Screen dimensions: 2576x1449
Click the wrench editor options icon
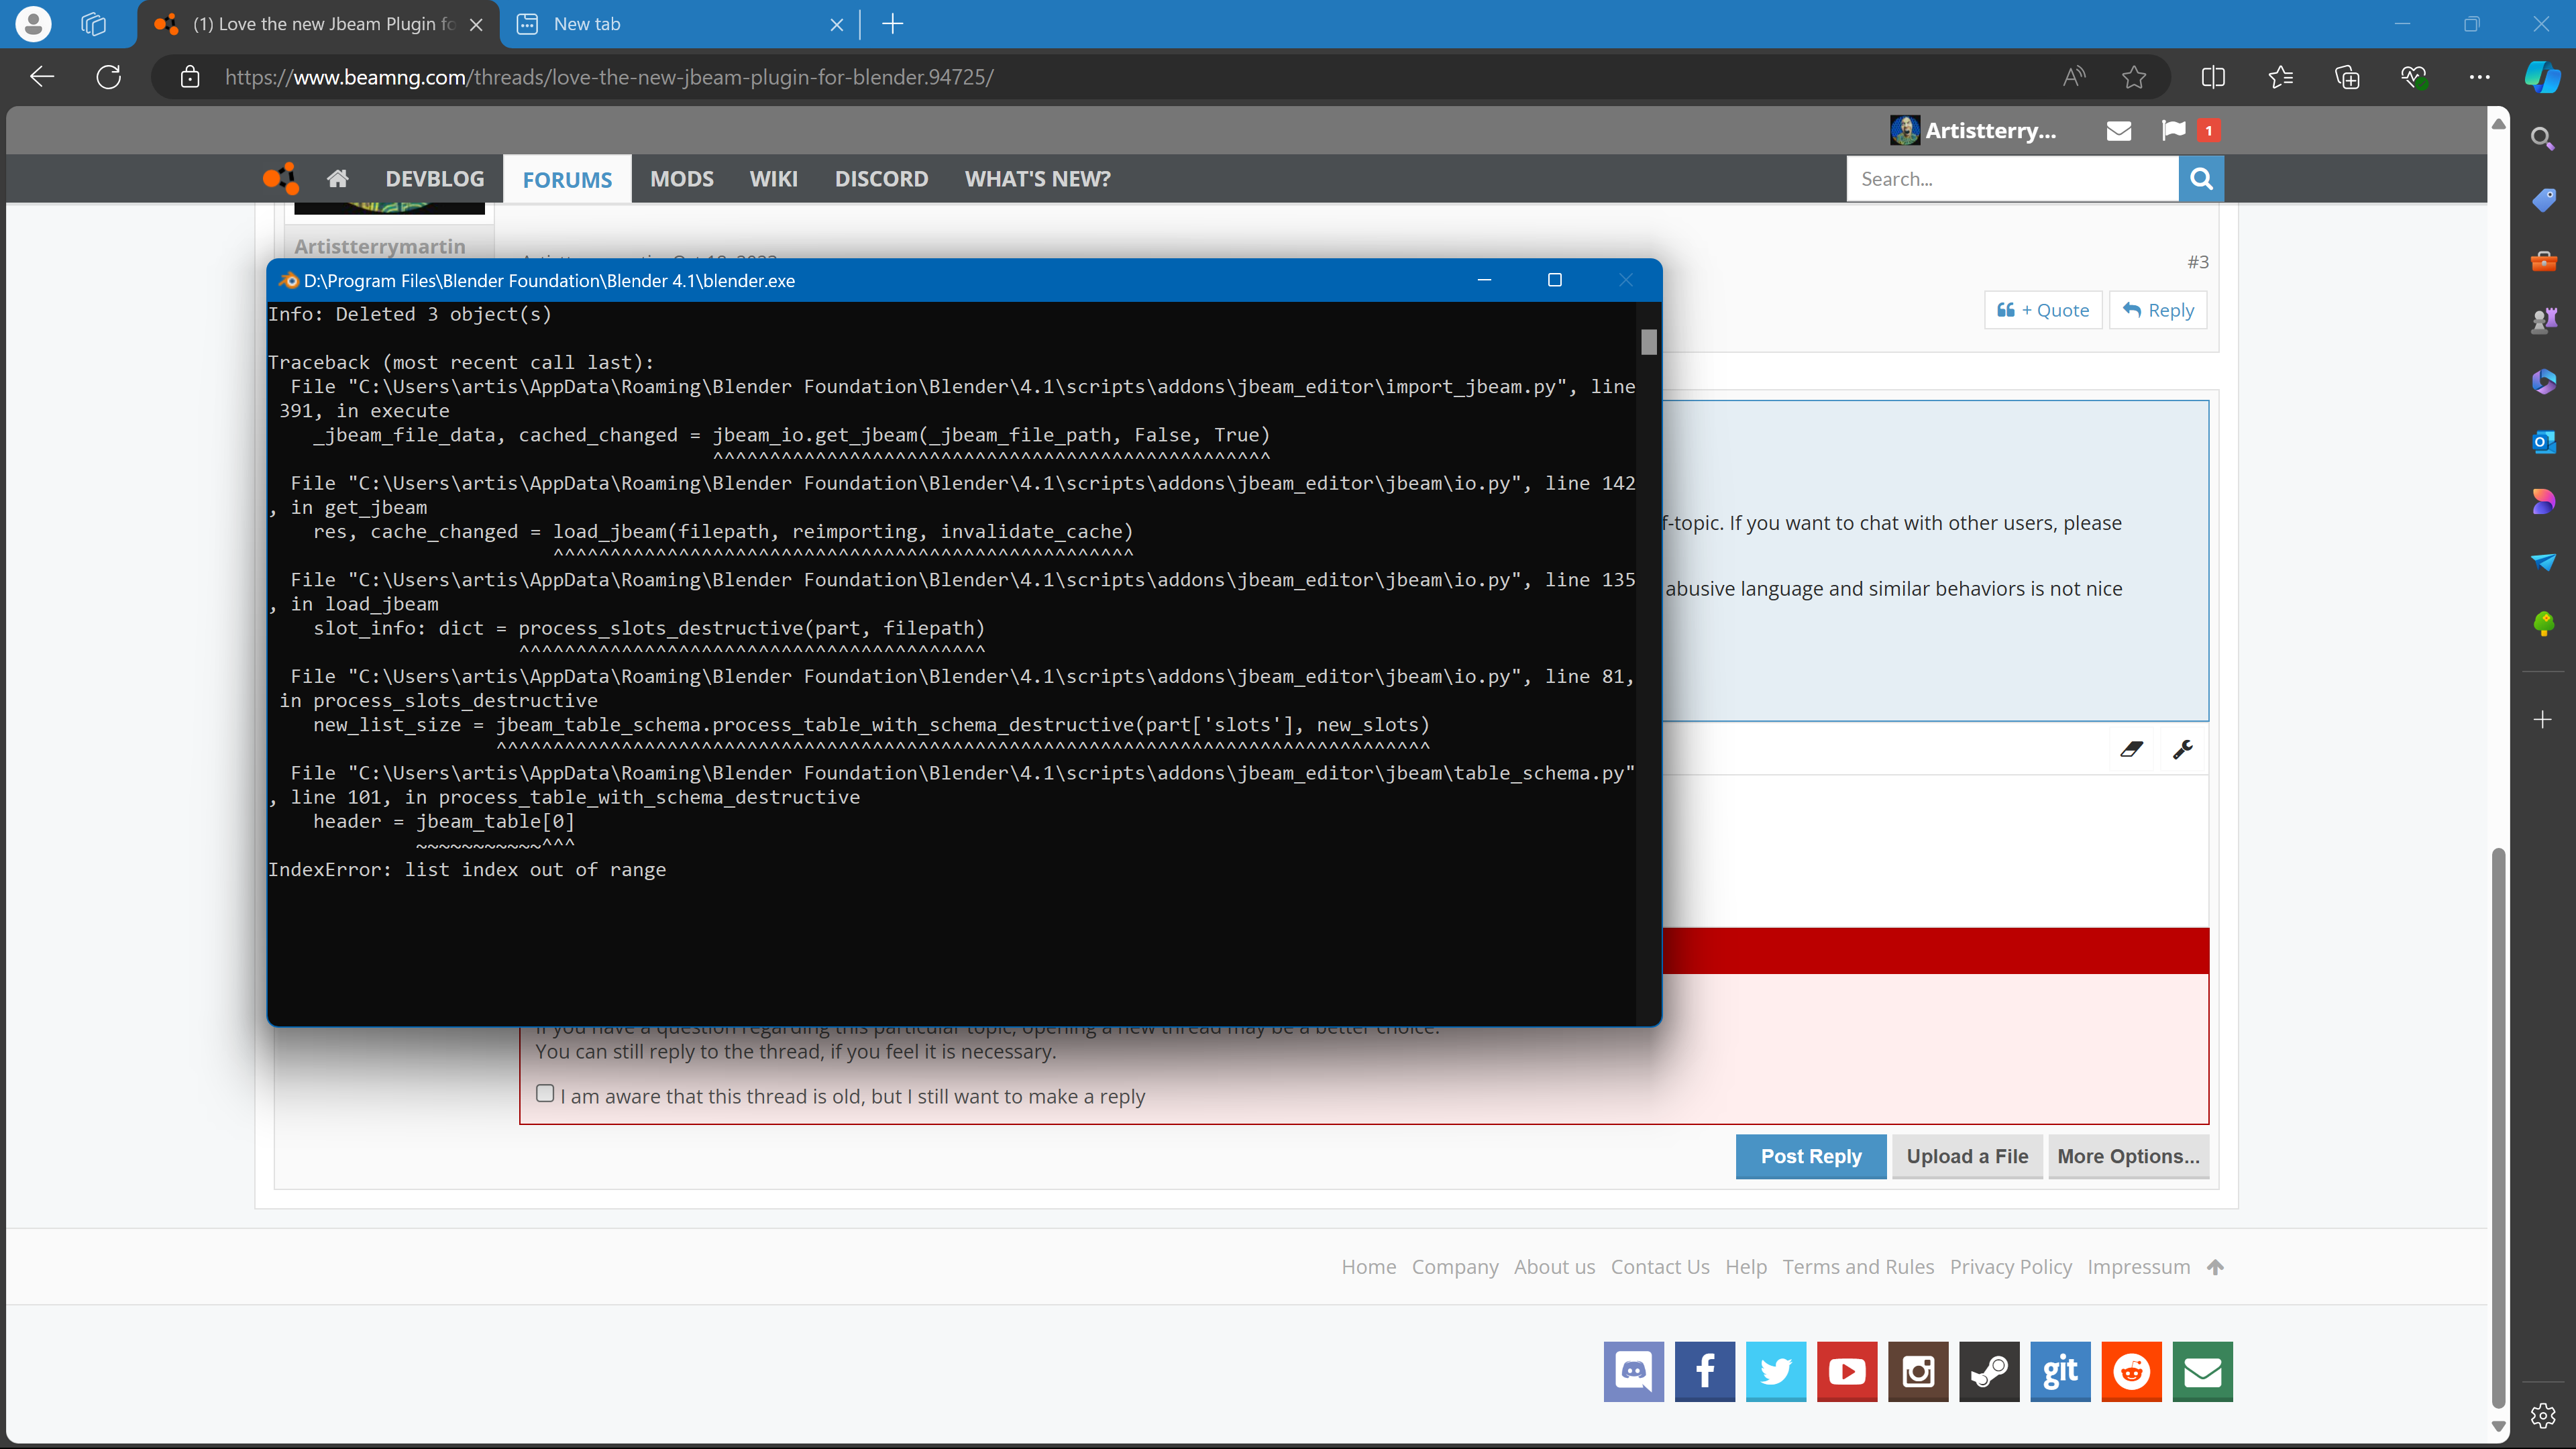point(2183,749)
